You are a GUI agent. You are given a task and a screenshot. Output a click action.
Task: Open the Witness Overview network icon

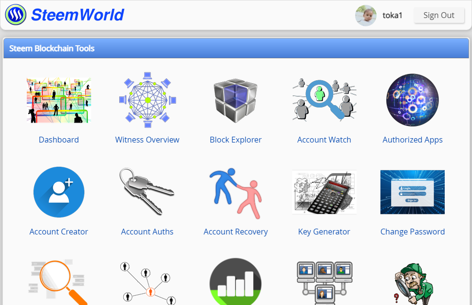click(148, 100)
